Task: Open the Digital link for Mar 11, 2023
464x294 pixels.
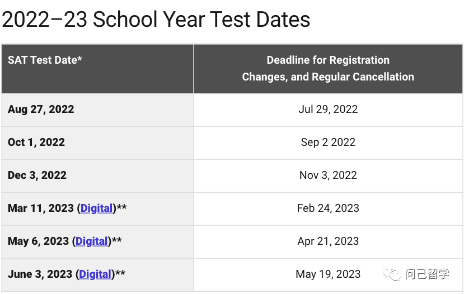Action: (x=96, y=208)
